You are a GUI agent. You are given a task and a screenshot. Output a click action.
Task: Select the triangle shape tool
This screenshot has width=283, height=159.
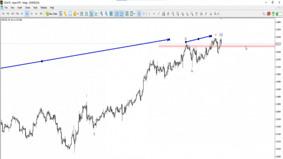pos(210,14)
